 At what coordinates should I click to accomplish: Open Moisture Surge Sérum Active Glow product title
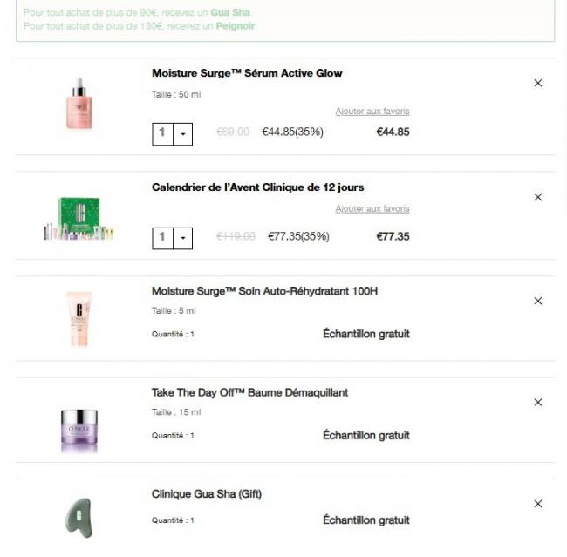click(x=247, y=73)
